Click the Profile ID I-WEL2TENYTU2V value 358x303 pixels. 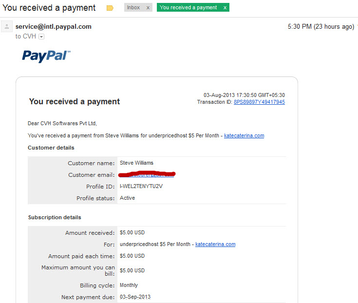(x=141, y=186)
